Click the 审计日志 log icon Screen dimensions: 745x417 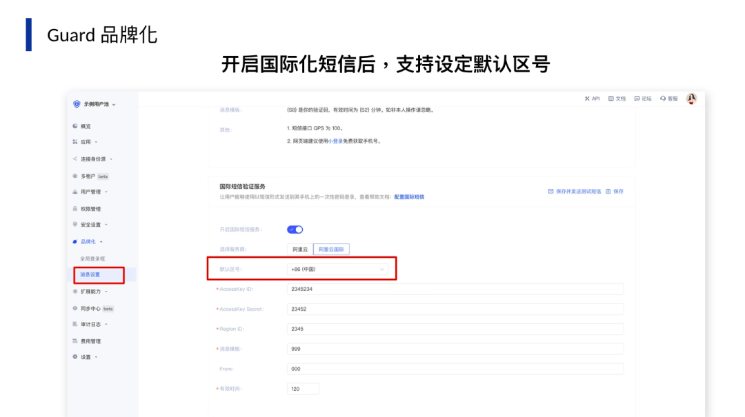(74, 325)
